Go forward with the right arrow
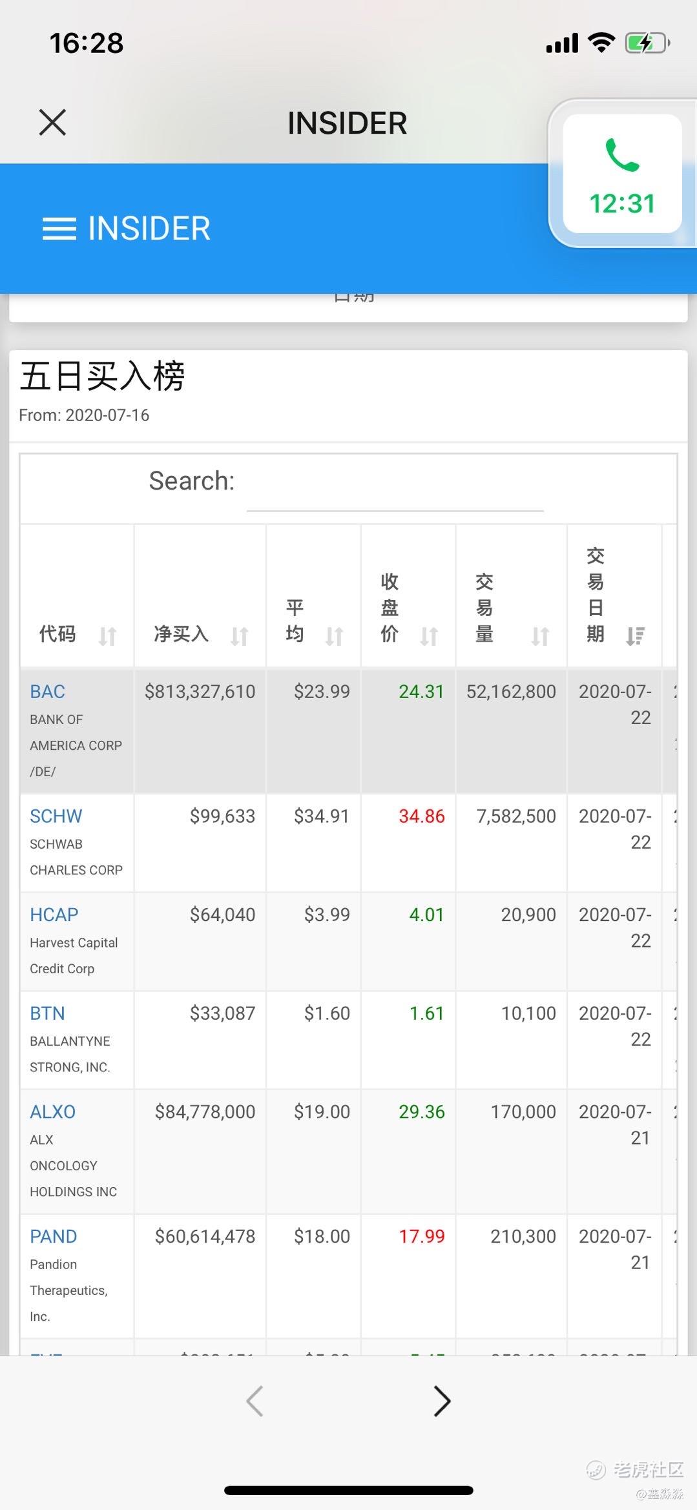Screen dimensions: 697x1510 click(442, 1401)
